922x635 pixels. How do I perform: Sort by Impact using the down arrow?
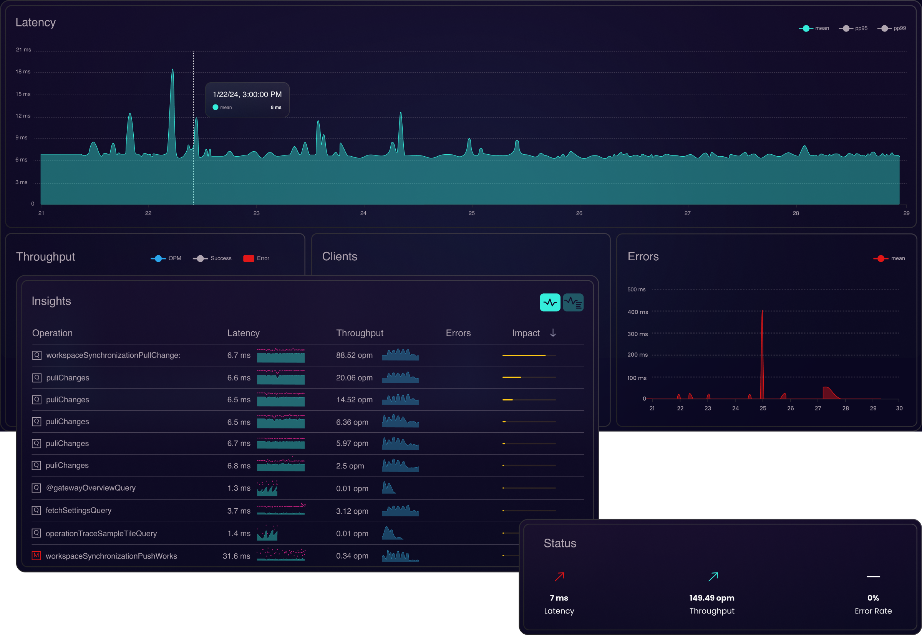pos(553,332)
